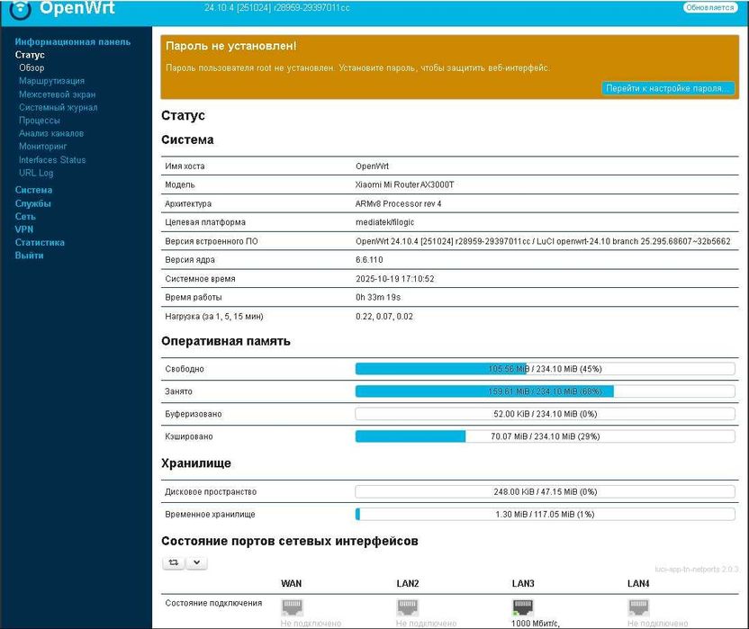This screenshot has height=629, width=749.
Task: Click the Буферизовано memory progress bar
Action: point(545,414)
